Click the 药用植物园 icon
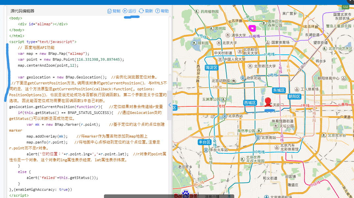Viewport: 354px width, 198px height. pos(197,11)
